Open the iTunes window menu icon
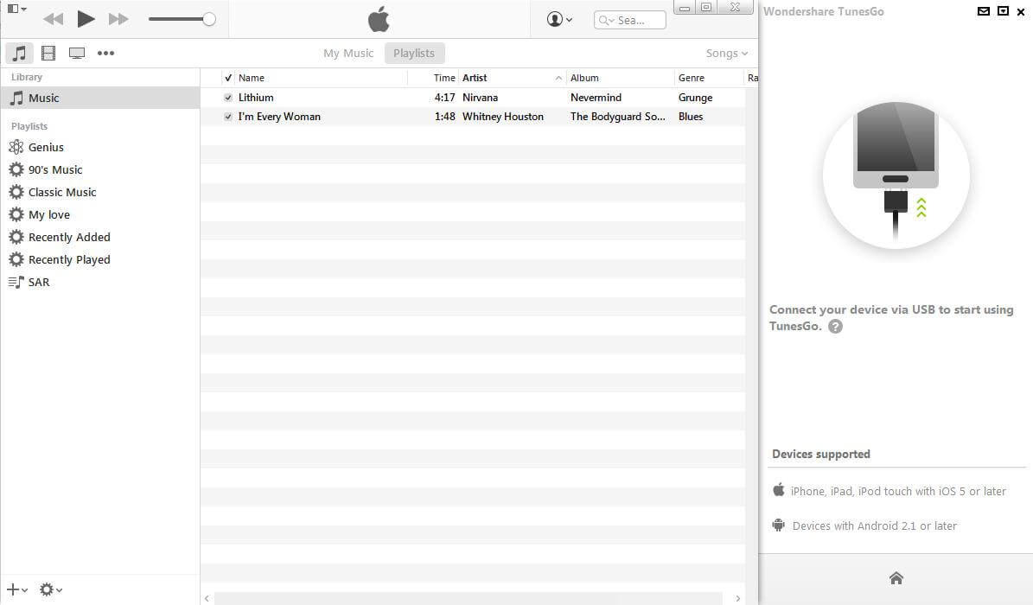 coord(16,10)
